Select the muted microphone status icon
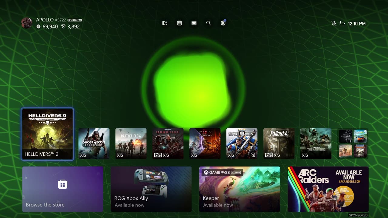 coord(334,23)
